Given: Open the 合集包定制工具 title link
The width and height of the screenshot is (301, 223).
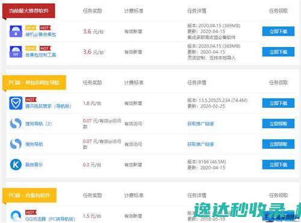Looking at the screenshot, I should pos(41,55).
